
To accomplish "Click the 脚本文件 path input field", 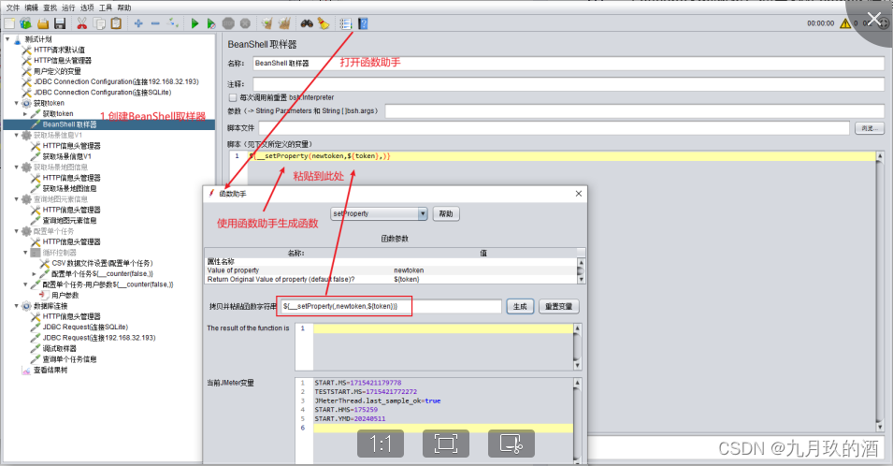I will click(555, 128).
